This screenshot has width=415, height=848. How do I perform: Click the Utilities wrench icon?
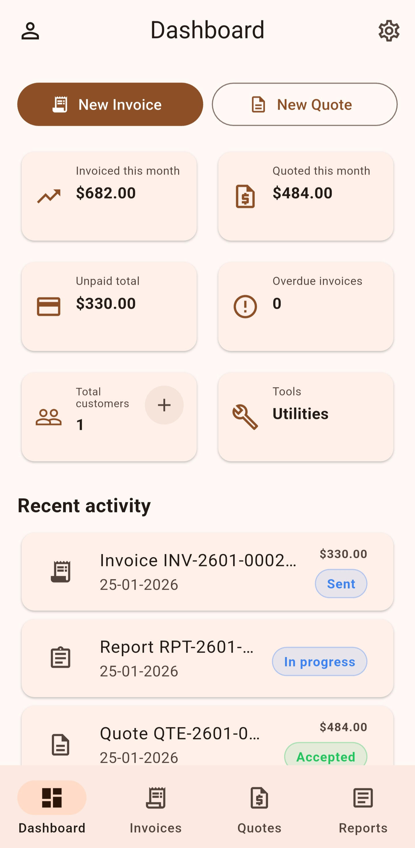(245, 417)
